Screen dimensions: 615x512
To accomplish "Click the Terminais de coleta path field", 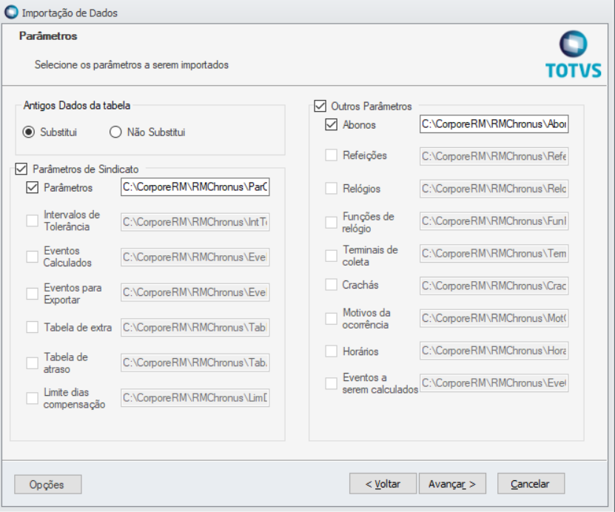I will click(494, 254).
